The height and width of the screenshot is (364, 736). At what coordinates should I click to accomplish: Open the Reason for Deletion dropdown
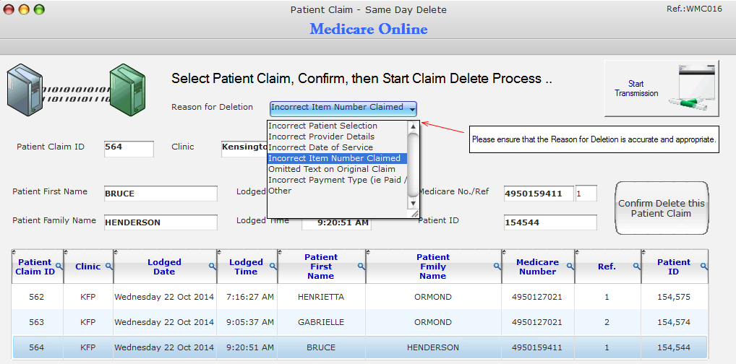pos(343,108)
